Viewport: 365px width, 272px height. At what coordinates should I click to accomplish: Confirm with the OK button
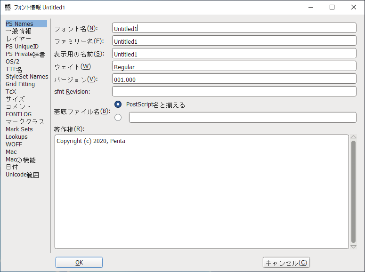[79, 263]
